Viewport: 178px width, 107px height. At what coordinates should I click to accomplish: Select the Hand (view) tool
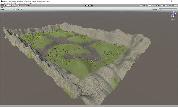(x=2, y=5)
